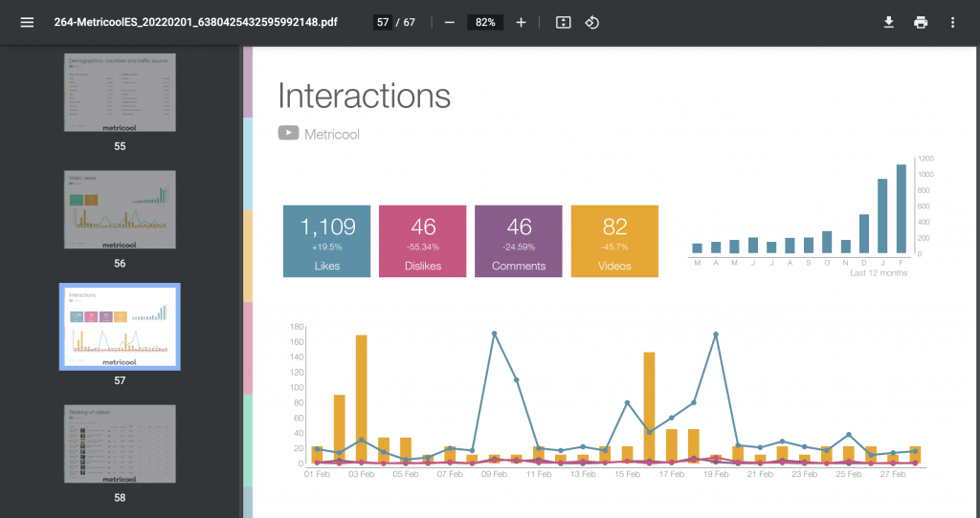The image size is (980, 518).
Task: Click the orange Videos tile showing 82
Action: (x=614, y=241)
